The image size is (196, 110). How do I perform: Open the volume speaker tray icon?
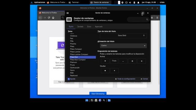tap(130, 2)
